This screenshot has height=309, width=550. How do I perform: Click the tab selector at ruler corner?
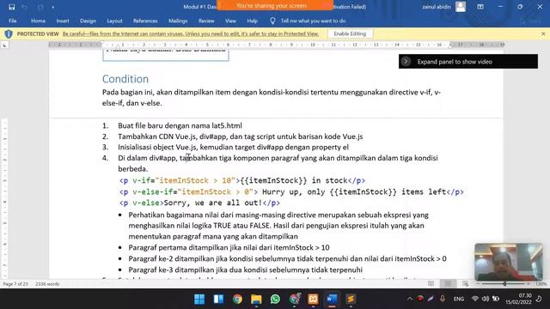click(x=4, y=45)
